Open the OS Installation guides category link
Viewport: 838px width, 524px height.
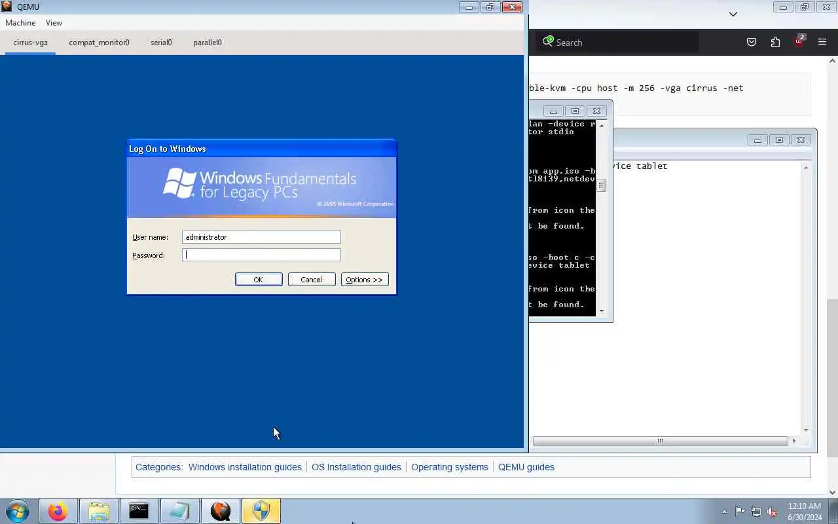tap(356, 467)
